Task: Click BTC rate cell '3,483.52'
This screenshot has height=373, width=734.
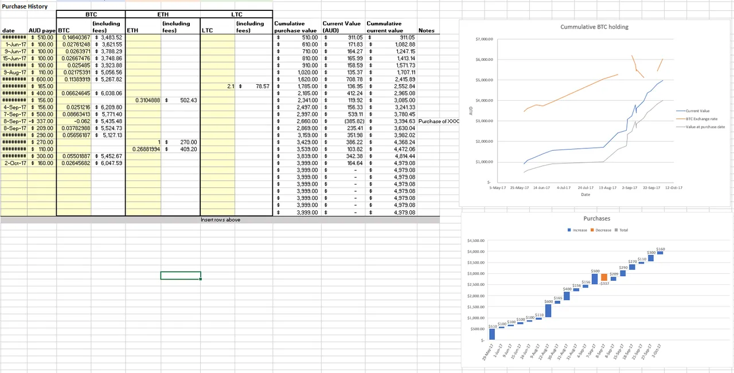Action: (x=108, y=37)
